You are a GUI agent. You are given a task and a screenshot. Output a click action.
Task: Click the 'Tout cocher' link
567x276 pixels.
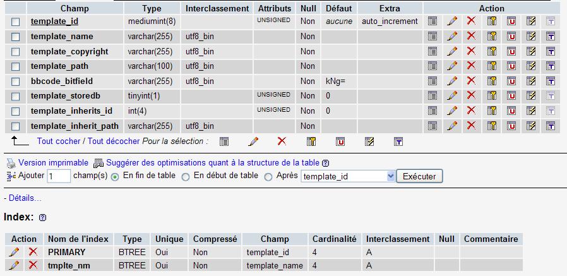coord(59,141)
